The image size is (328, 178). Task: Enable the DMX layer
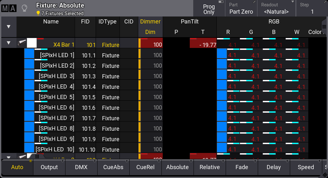pyautogui.click(x=81, y=167)
